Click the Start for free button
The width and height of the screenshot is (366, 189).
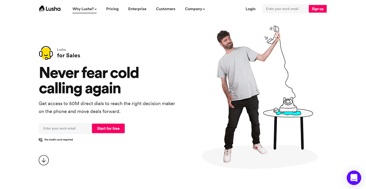108,128
